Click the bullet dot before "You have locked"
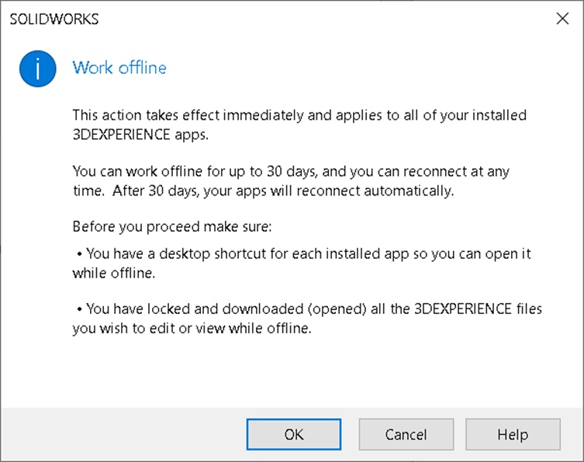584x462 pixels. point(80,309)
